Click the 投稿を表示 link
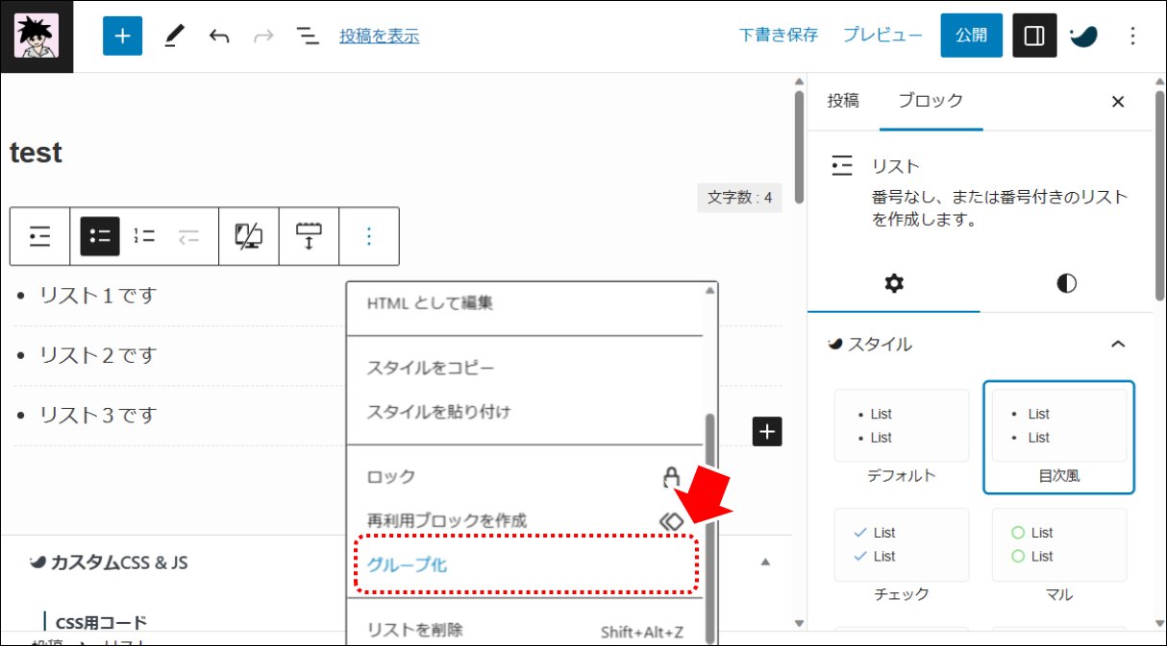This screenshot has width=1167, height=646. [379, 36]
